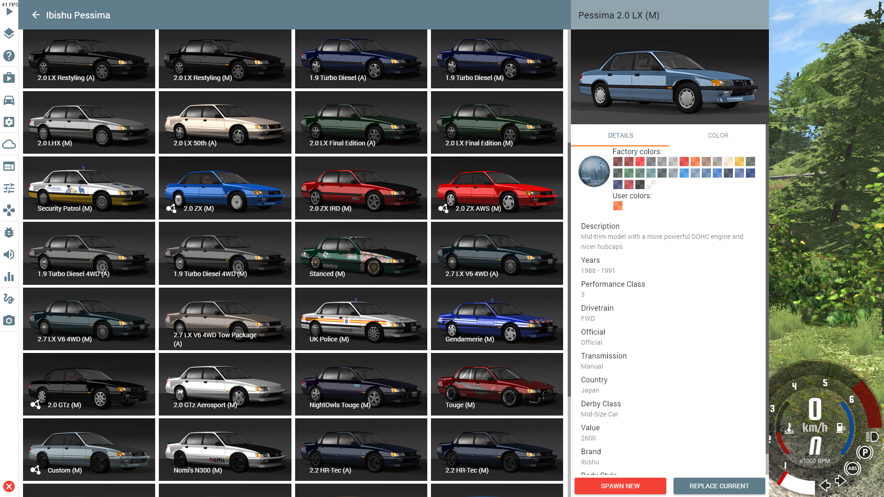Open the debug bug icon
The width and height of the screenshot is (884, 497).
9,232
